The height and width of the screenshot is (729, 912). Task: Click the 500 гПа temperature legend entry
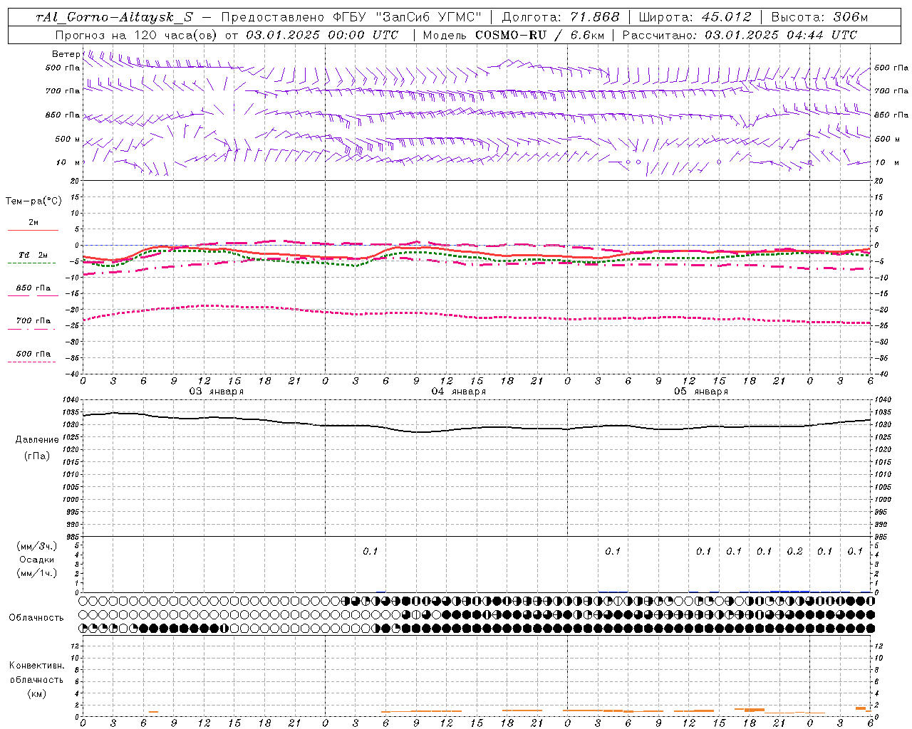point(33,354)
